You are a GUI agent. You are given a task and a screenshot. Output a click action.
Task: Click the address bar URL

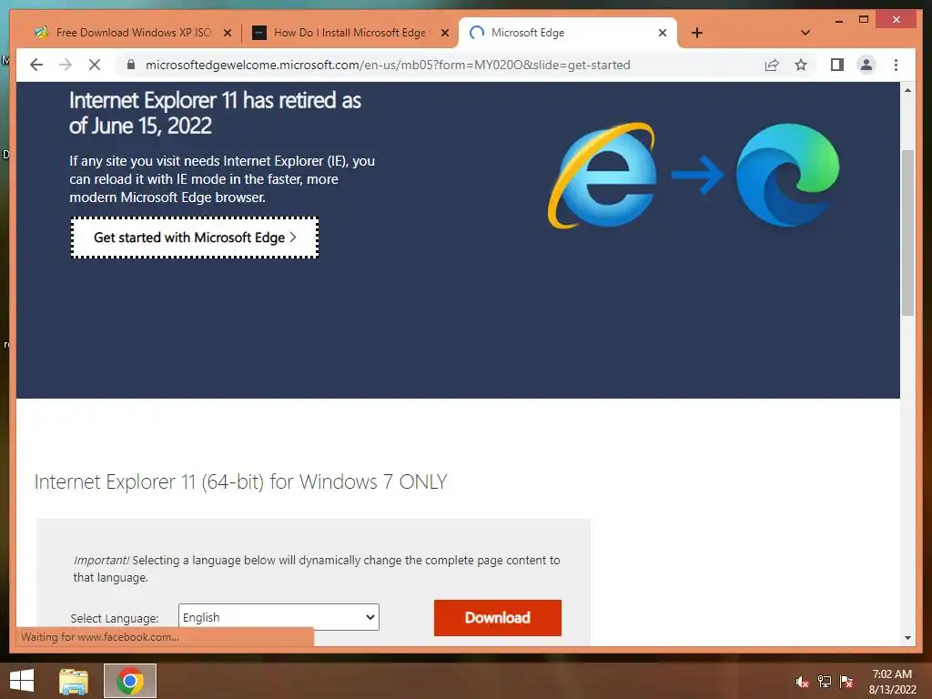point(388,65)
